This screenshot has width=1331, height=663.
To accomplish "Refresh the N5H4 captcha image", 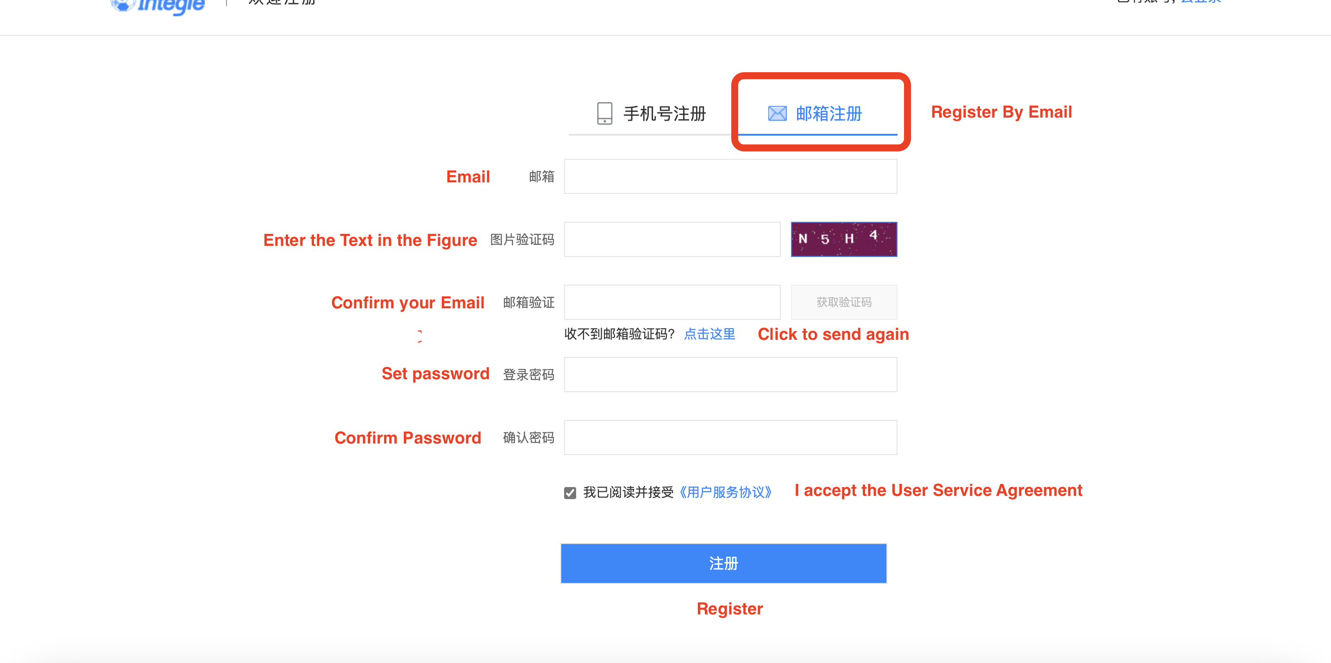I will pyautogui.click(x=843, y=239).
